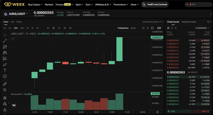
Task: Show sell orders only in order book
Action: 172,28
